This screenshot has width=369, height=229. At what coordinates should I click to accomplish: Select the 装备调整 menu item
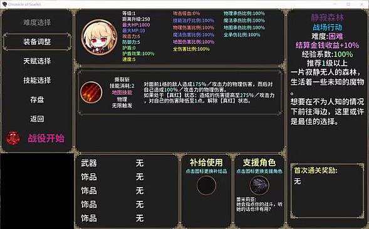tap(37, 42)
